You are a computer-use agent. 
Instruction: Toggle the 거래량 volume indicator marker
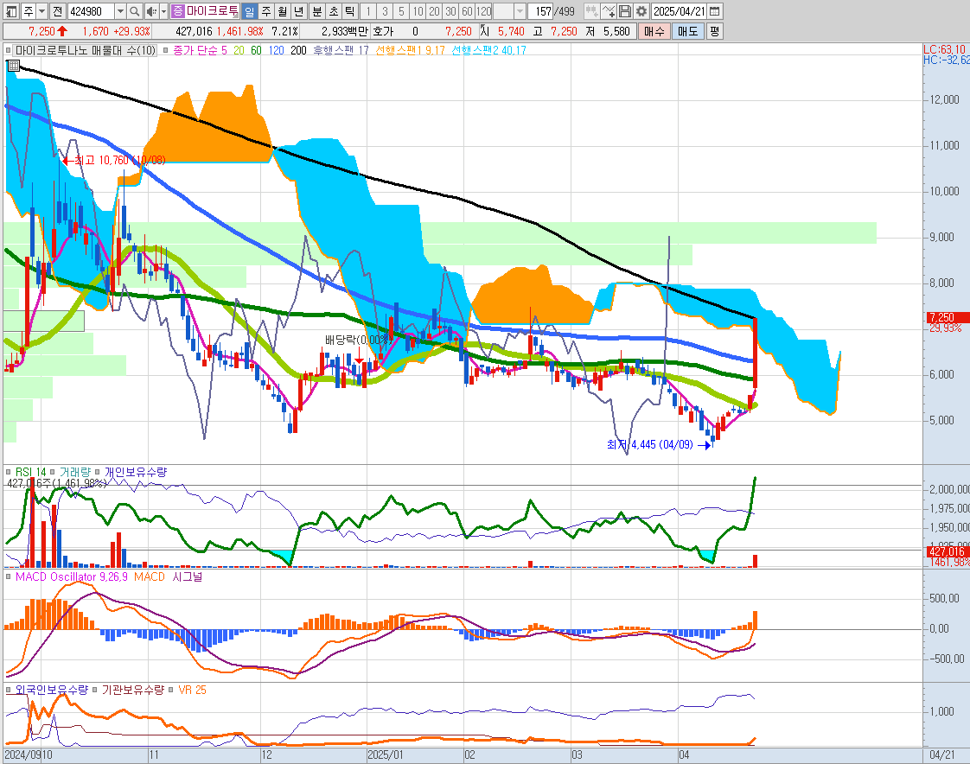pyautogui.click(x=53, y=472)
